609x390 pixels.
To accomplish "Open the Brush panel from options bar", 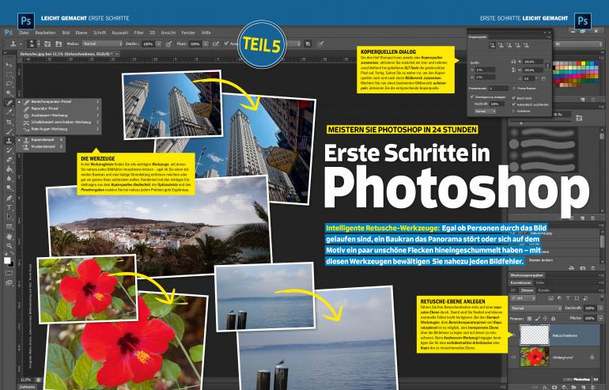I will (47, 44).
